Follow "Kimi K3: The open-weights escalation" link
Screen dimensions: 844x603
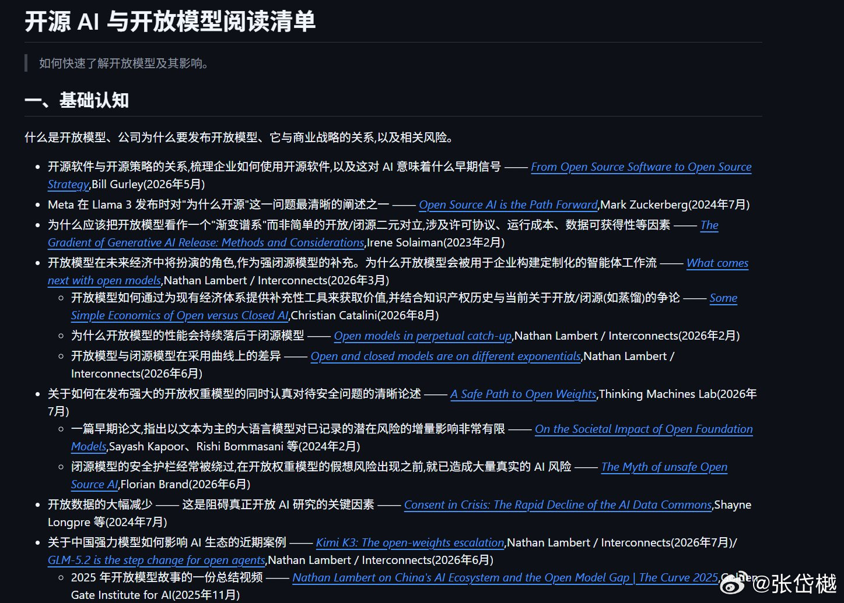(410, 542)
